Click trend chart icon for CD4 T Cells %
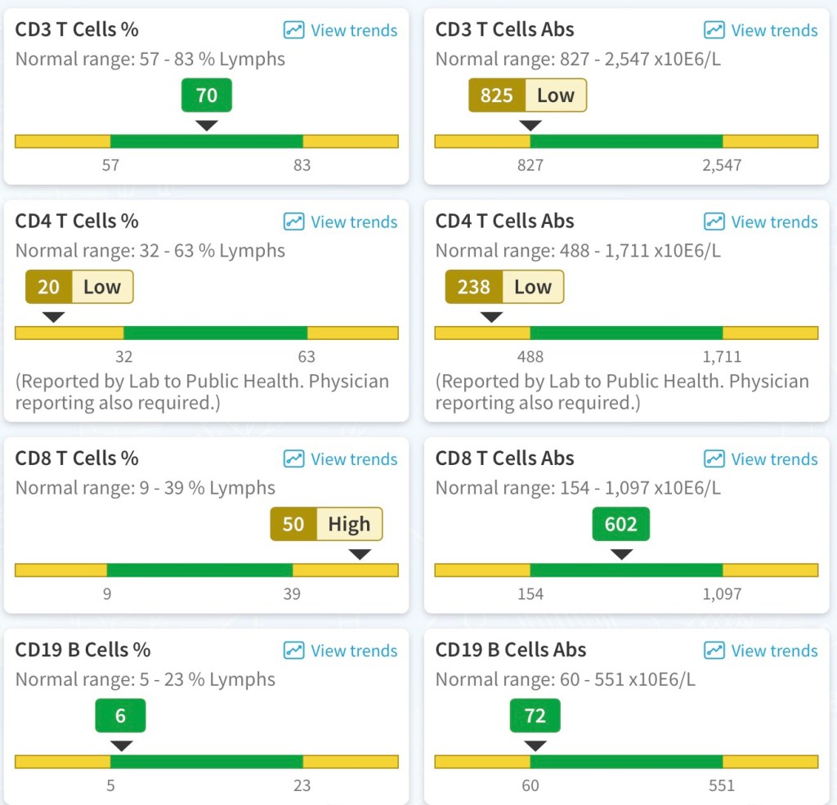The width and height of the screenshot is (837, 805). 293,221
